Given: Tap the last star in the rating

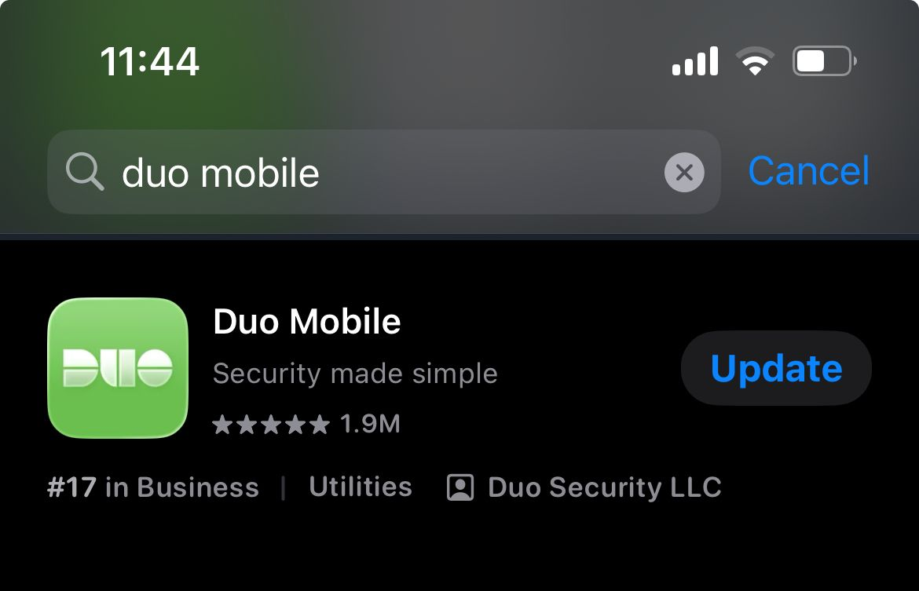Looking at the screenshot, I should pyautogui.click(x=320, y=424).
